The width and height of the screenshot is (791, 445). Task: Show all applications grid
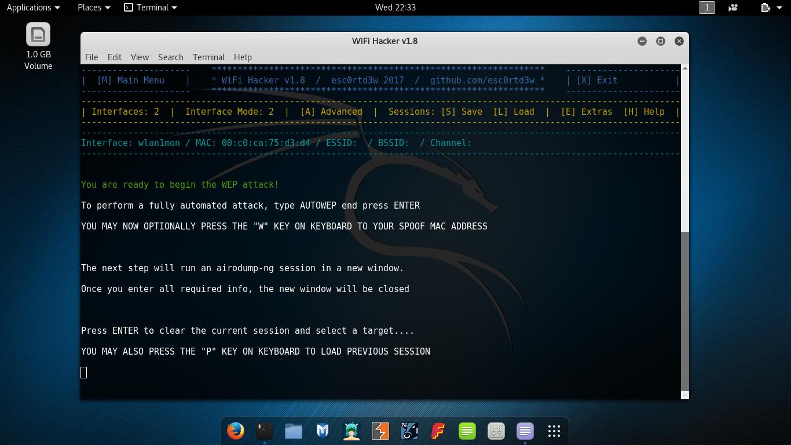point(554,431)
